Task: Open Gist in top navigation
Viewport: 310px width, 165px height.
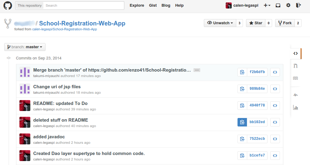Action: coord(153,5)
